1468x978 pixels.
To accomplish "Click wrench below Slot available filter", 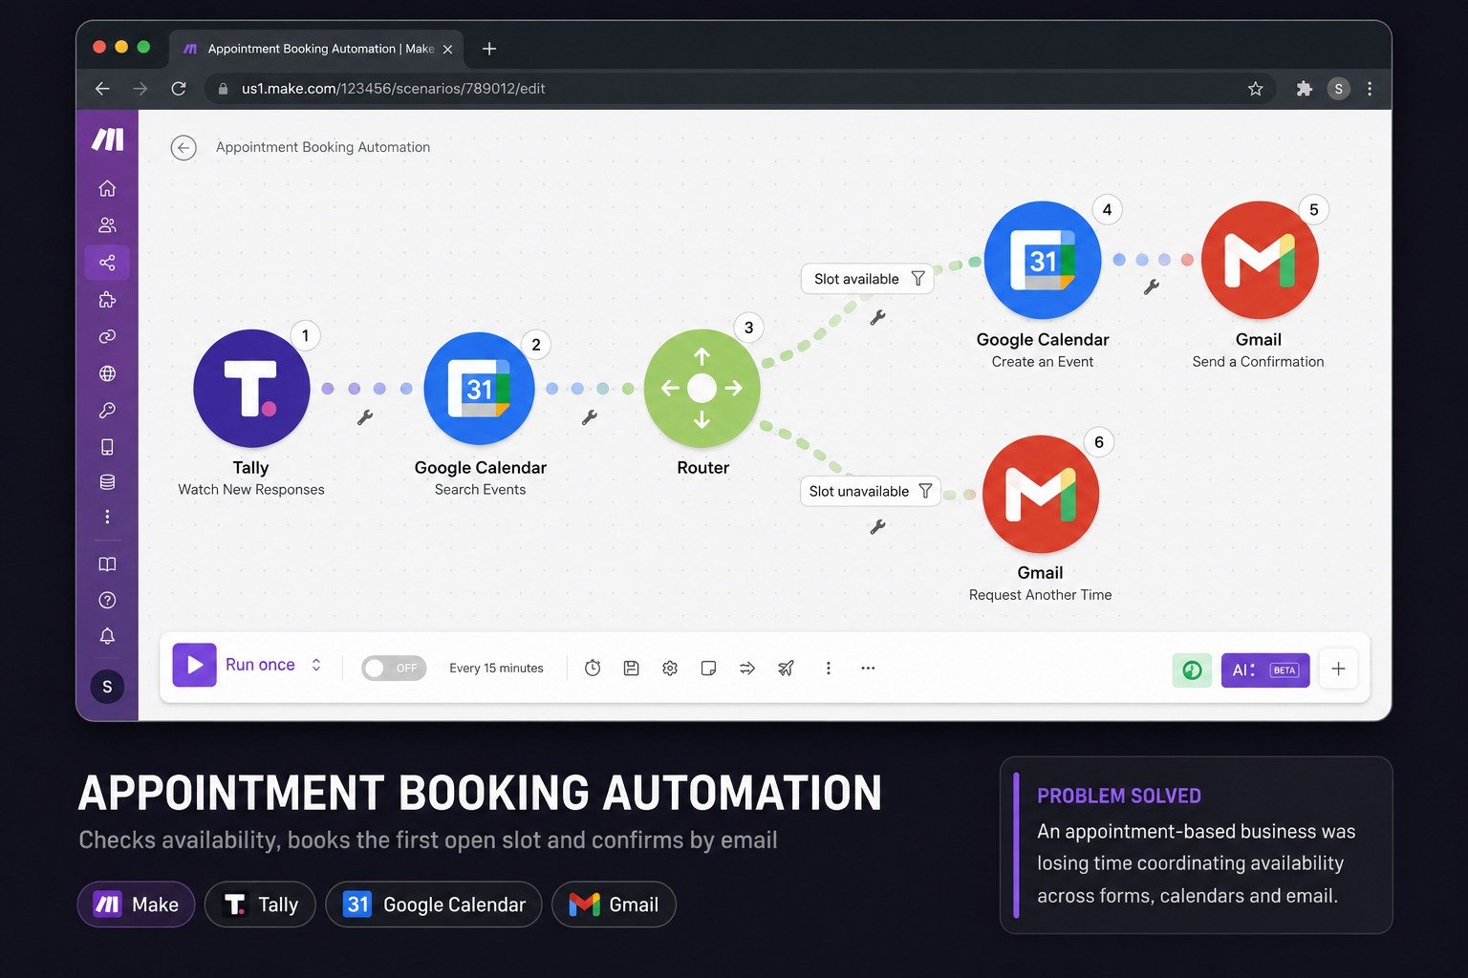I will click(x=877, y=317).
